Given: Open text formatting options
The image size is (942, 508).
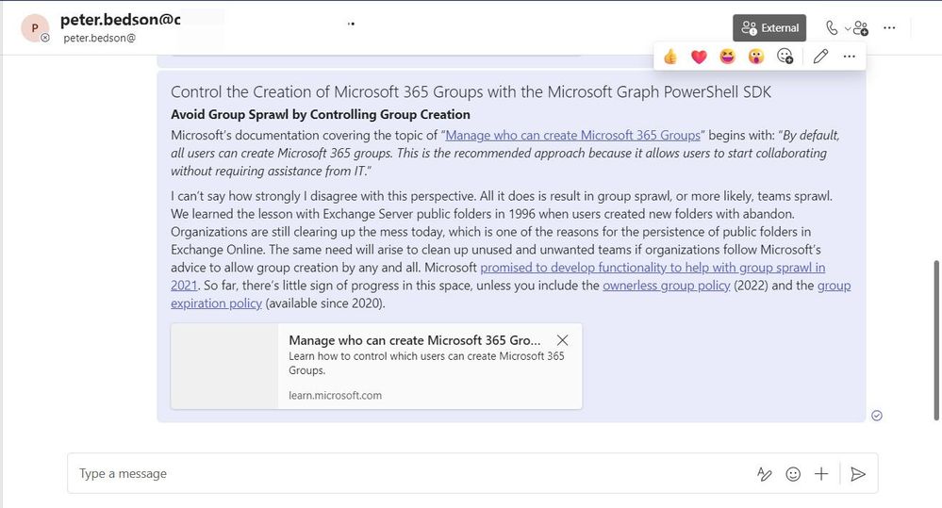Looking at the screenshot, I should pyautogui.click(x=764, y=474).
